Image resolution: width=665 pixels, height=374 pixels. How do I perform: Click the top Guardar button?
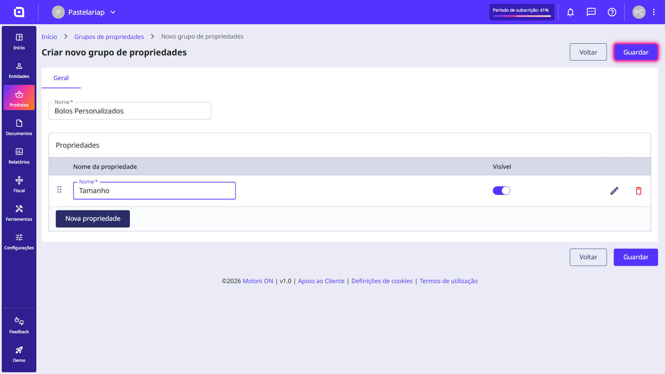[636, 52]
